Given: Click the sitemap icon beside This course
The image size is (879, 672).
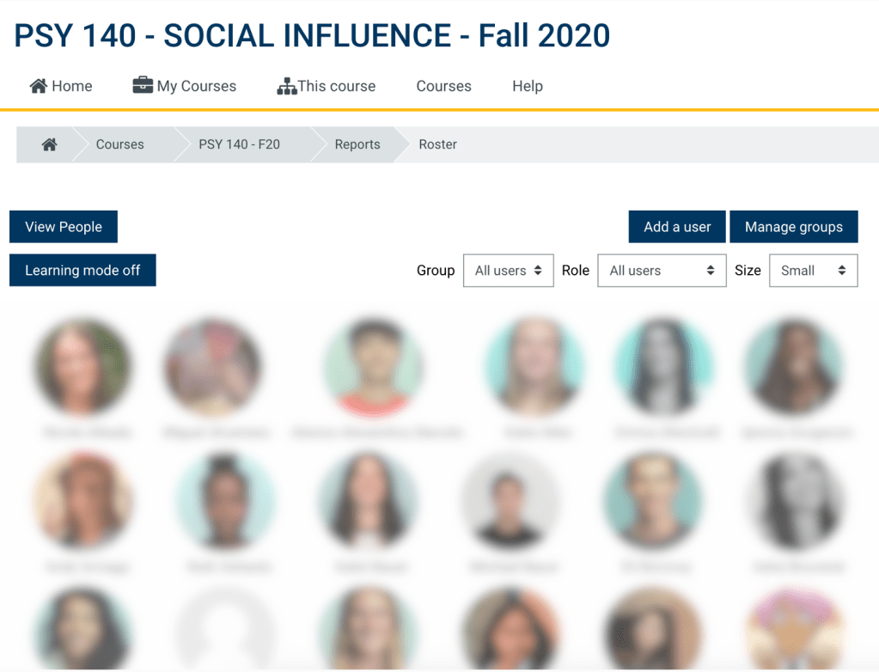Looking at the screenshot, I should (286, 86).
